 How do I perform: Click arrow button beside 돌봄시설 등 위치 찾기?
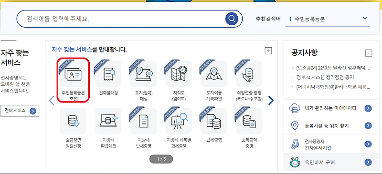(368, 125)
